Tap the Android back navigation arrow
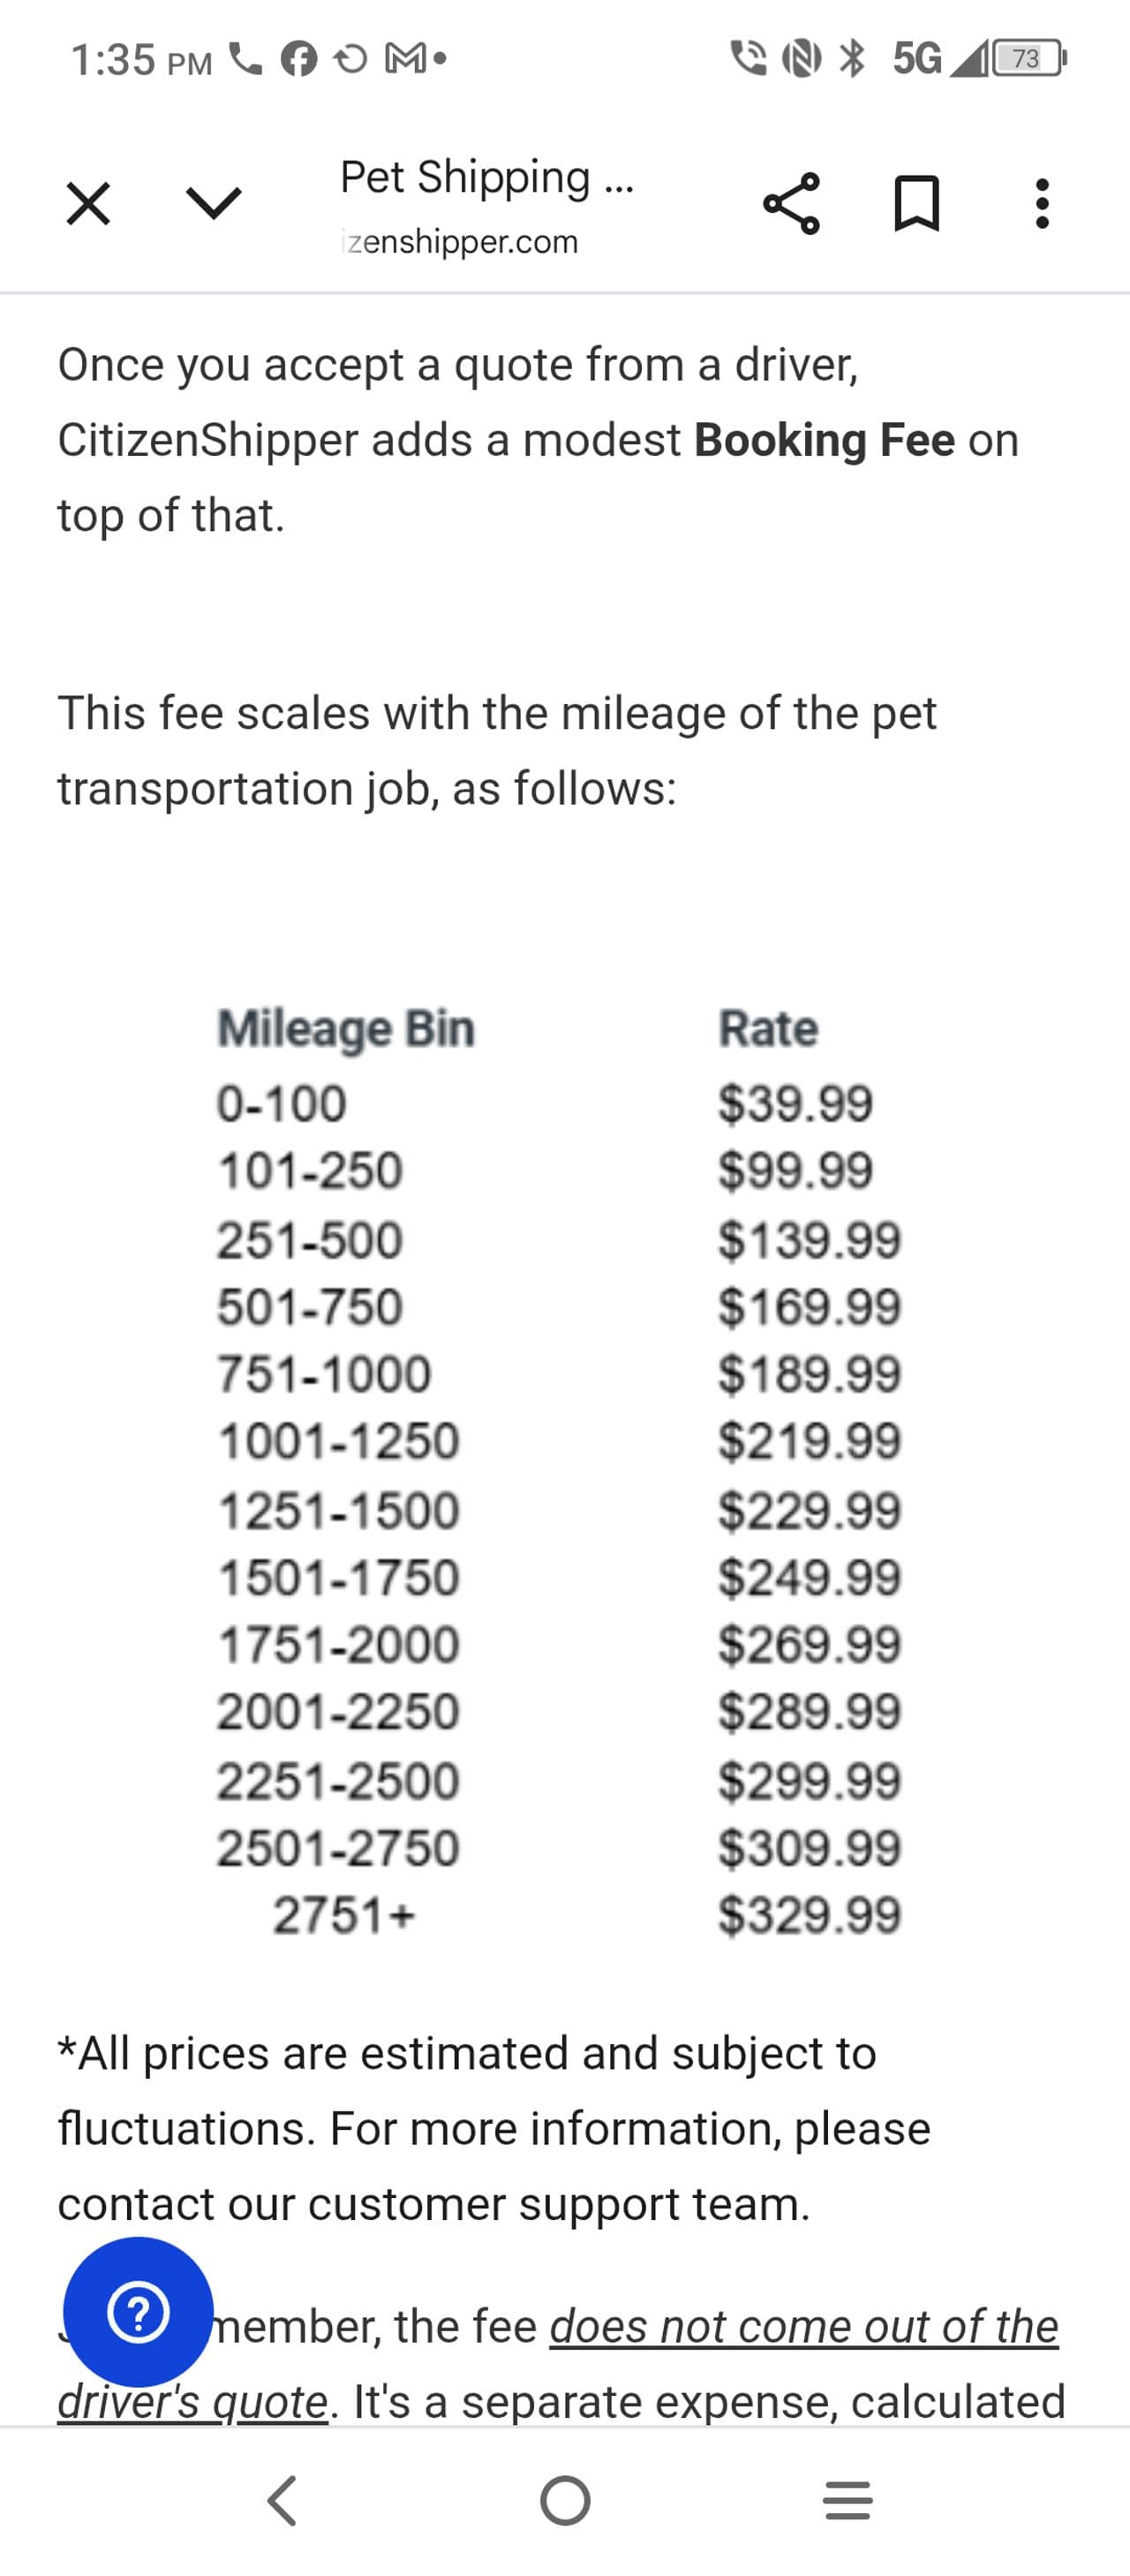The image size is (1130, 2576). point(282,2501)
